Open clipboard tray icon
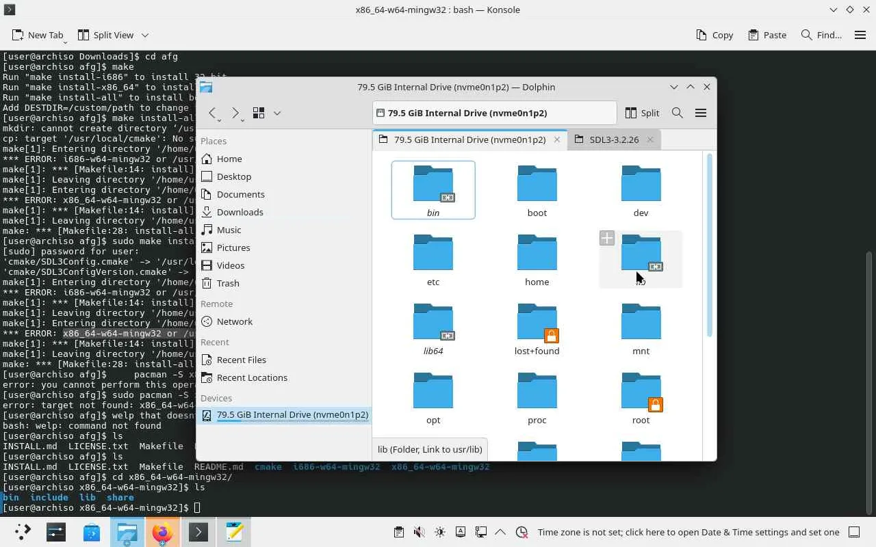The image size is (876, 547). point(399,532)
